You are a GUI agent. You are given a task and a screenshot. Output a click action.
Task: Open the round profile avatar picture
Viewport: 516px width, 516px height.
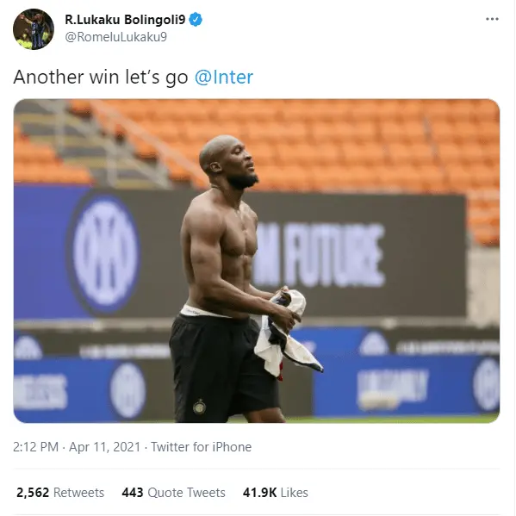click(34, 29)
